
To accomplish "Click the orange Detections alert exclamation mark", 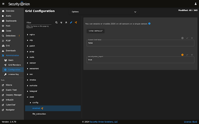I will [19, 36].
